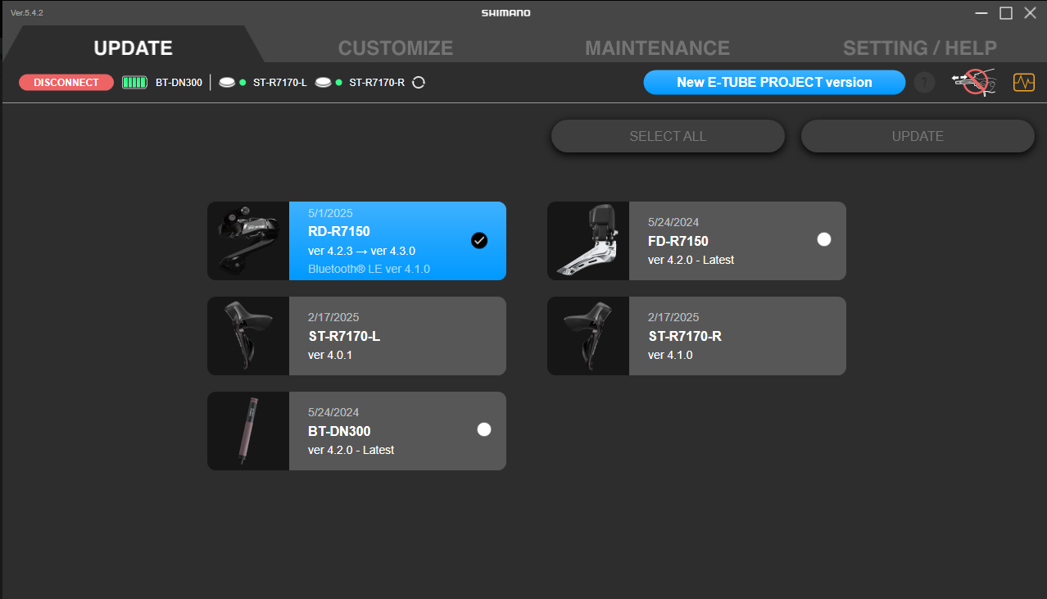The width and height of the screenshot is (1047, 599).
Task: Click the New E-TUBE PROJECT version button
Action: coord(774,82)
